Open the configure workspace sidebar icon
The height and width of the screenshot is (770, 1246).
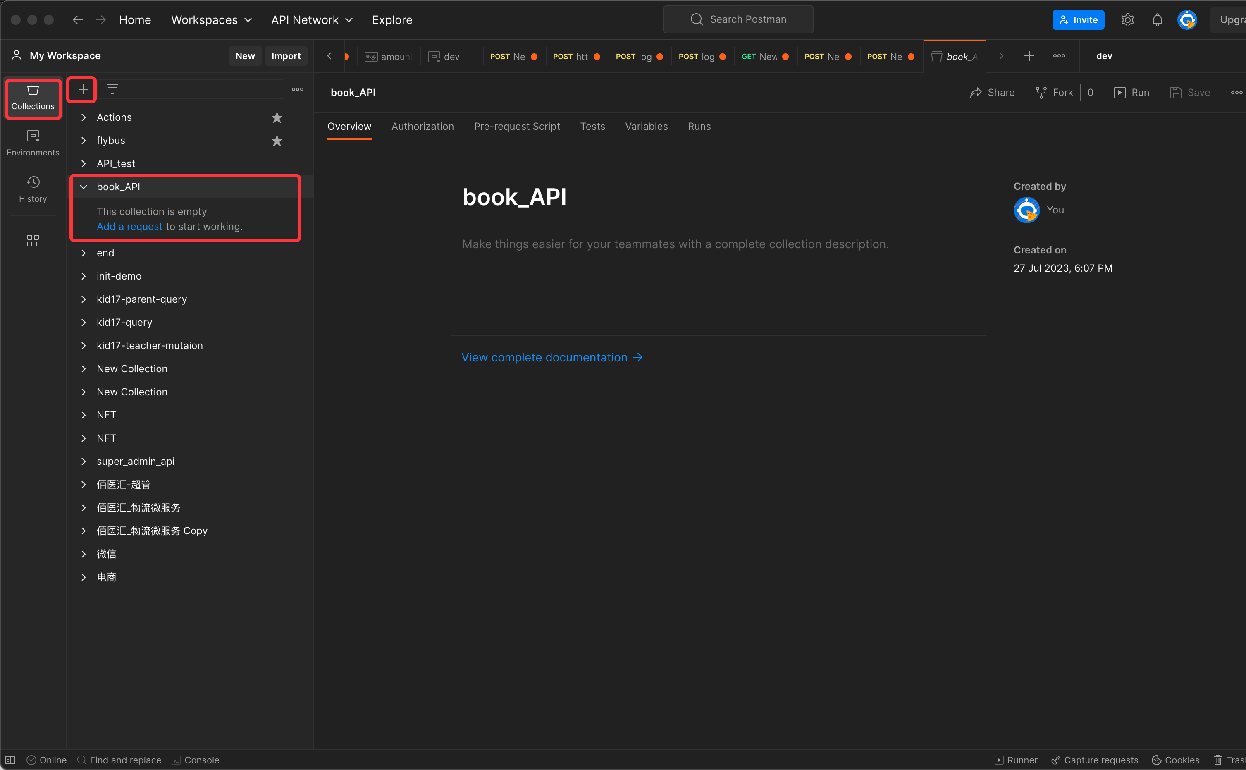tap(33, 240)
